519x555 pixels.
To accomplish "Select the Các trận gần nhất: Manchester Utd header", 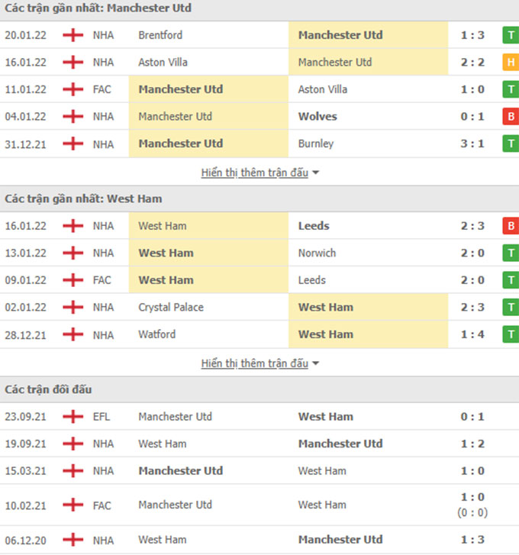I will (98, 8).
